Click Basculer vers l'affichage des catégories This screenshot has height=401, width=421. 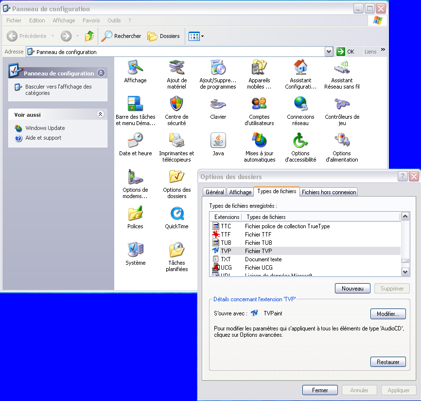[58, 90]
